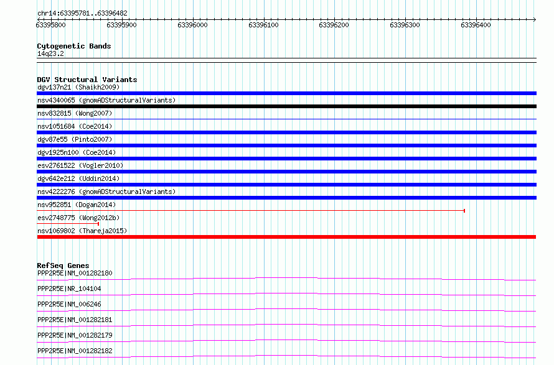This screenshot has width=554, height=365.
Task: Click the blue bar under dgv1925n100
Action: click(286, 159)
